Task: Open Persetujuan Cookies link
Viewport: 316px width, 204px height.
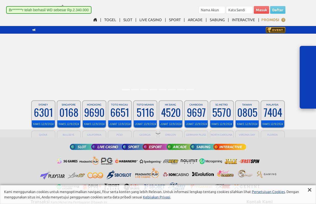Action: [268, 192]
